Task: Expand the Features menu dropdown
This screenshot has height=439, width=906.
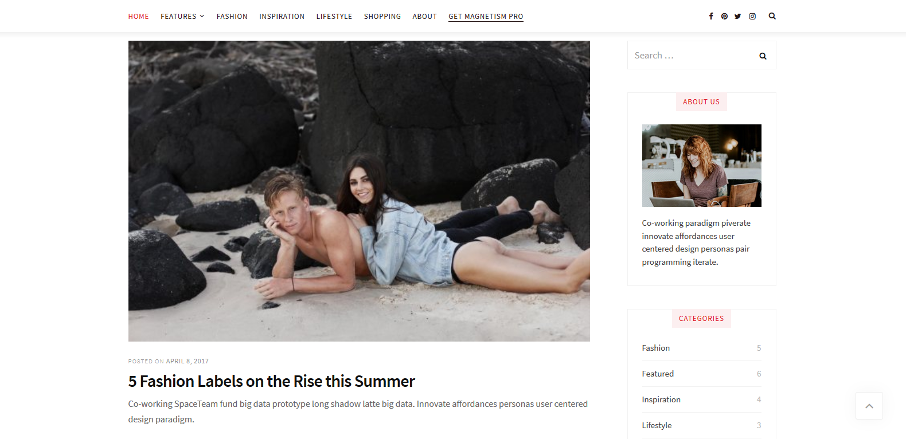Action: coord(182,16)
